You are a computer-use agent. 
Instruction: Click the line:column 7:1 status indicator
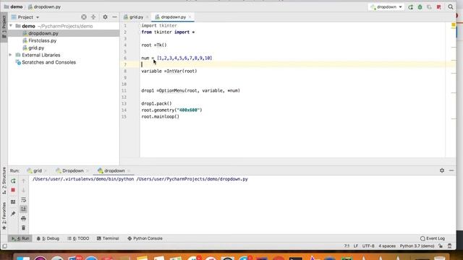coord(347,246)
